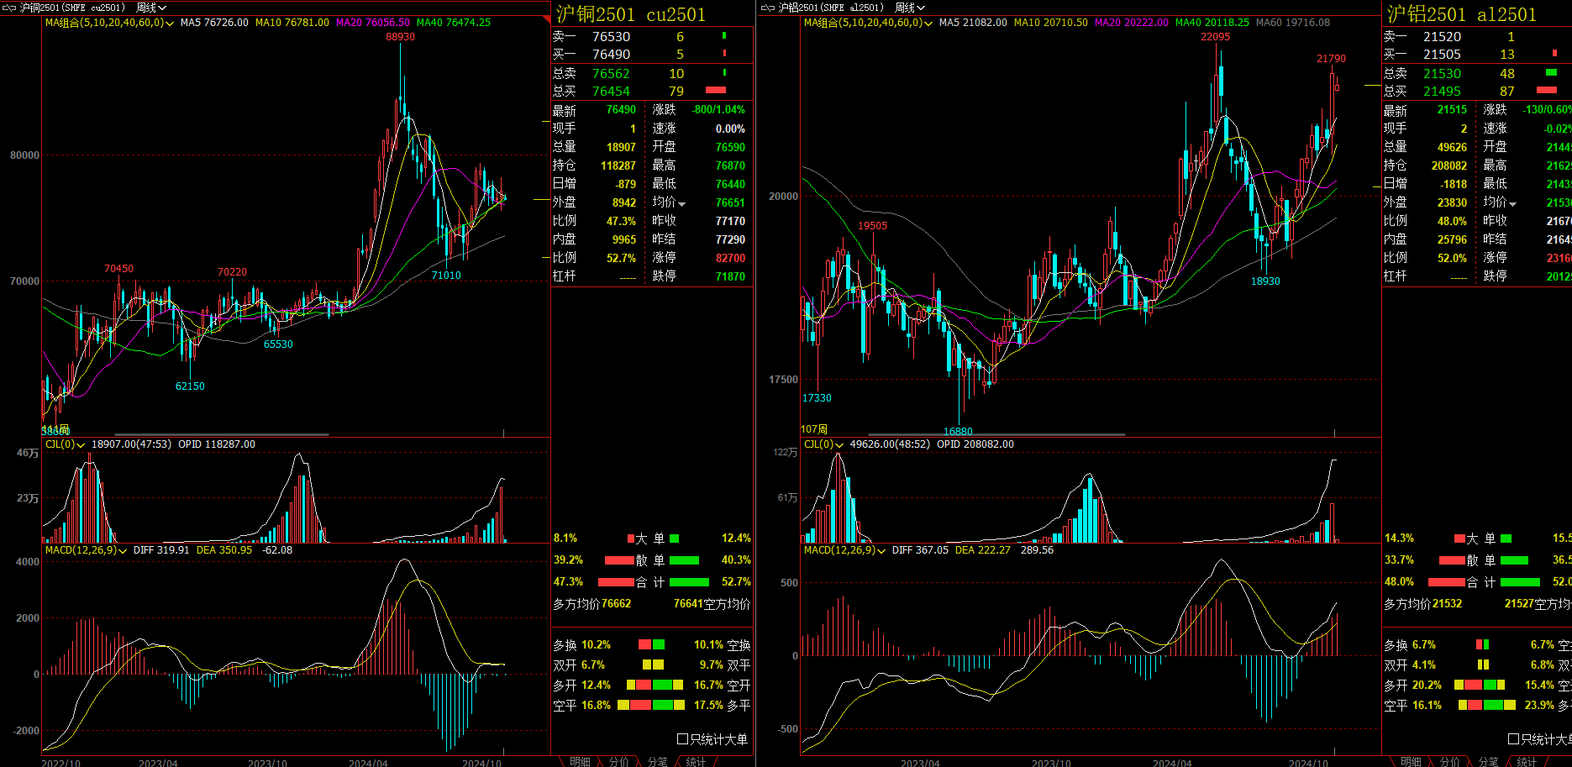Switch to 明细 tab in copper panel
The image size is (1572, 767).
(x=580, y=761)
